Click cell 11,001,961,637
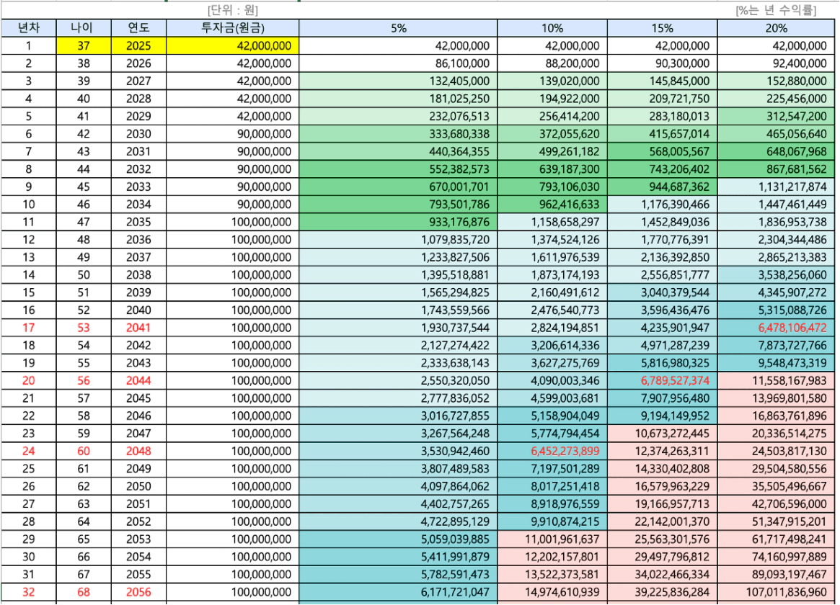This screenshot has height=605, width=840. [552, 540]
